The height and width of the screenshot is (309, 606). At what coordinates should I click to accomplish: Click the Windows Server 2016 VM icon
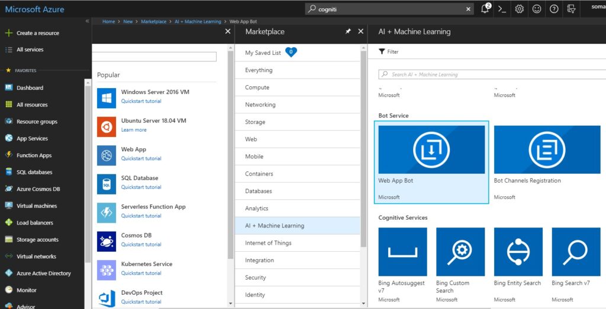tap(107, 97)
